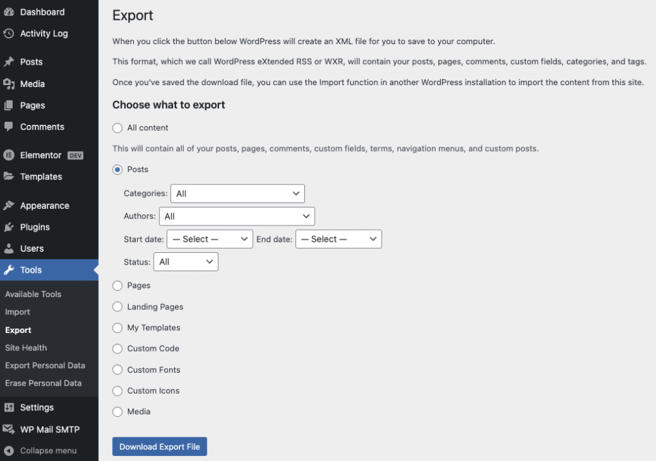Select the All content radio button
Viewport: 656px width, 461px height.
[117, 128]
